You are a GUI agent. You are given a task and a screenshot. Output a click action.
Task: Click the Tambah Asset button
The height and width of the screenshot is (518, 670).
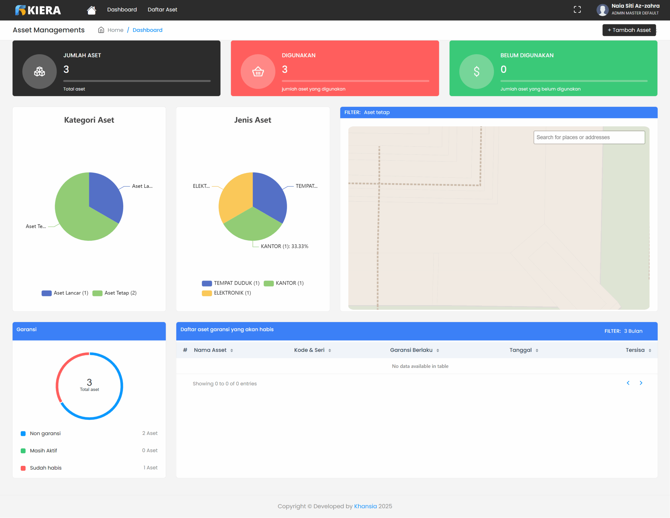[x=629, y=30]
